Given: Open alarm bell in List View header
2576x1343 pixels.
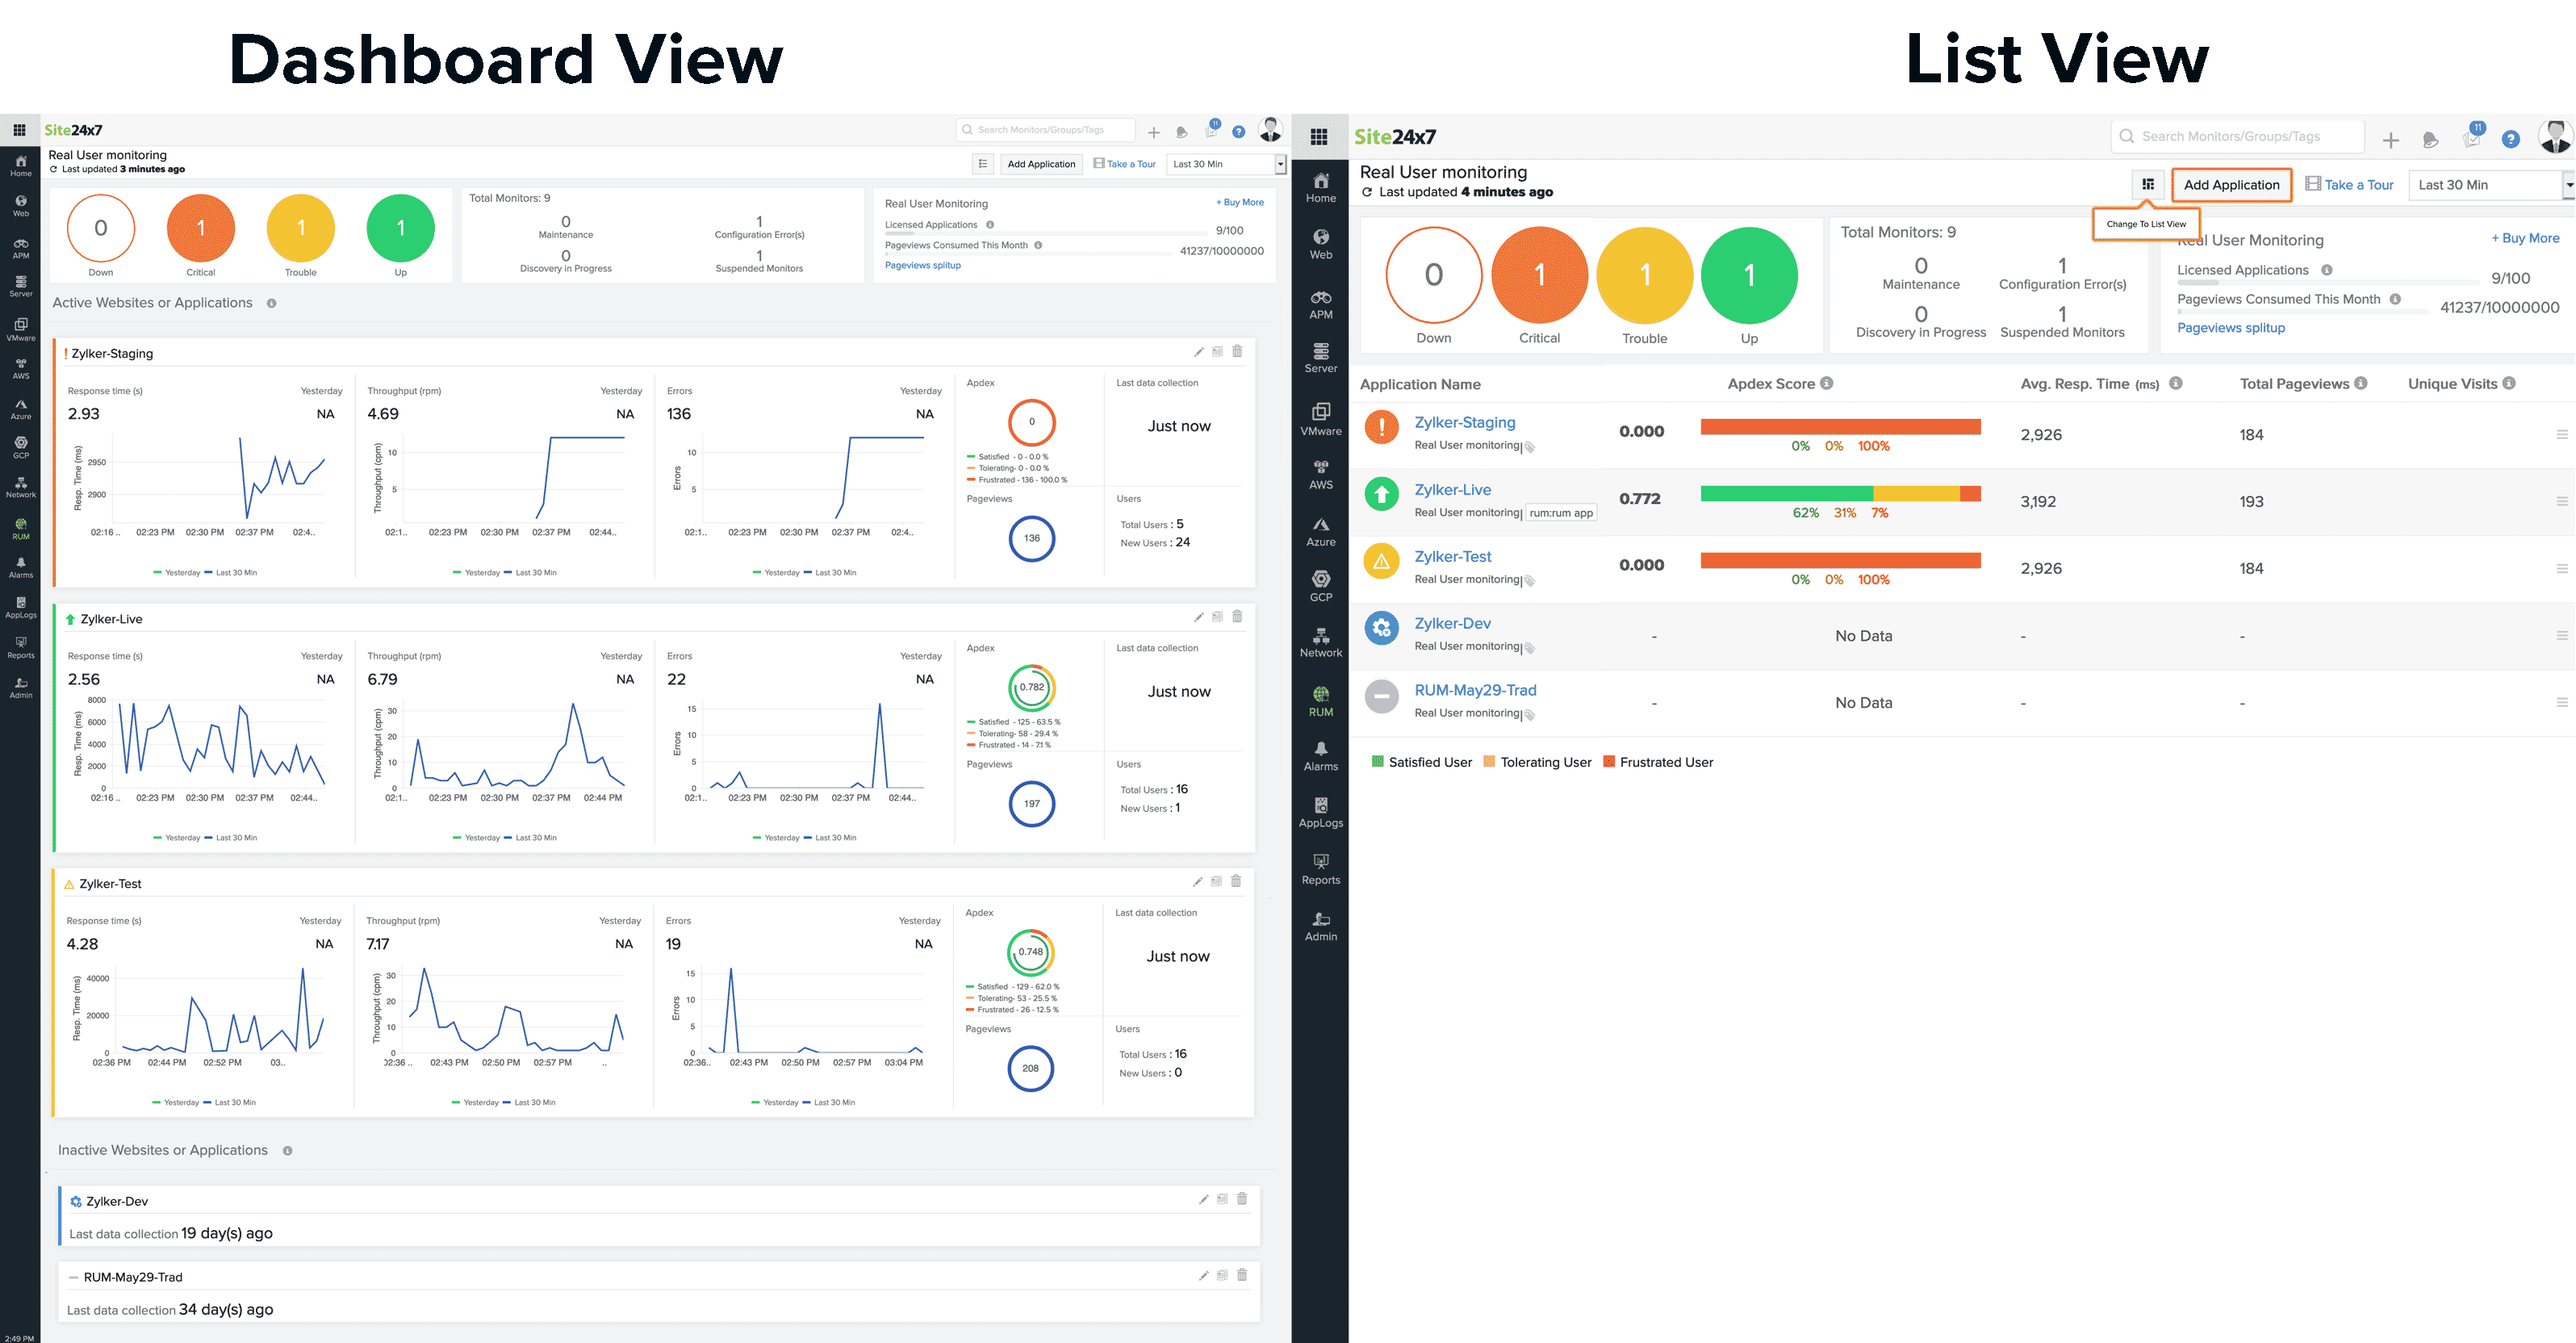Looking at the screenshot, I should point(2430,140).
